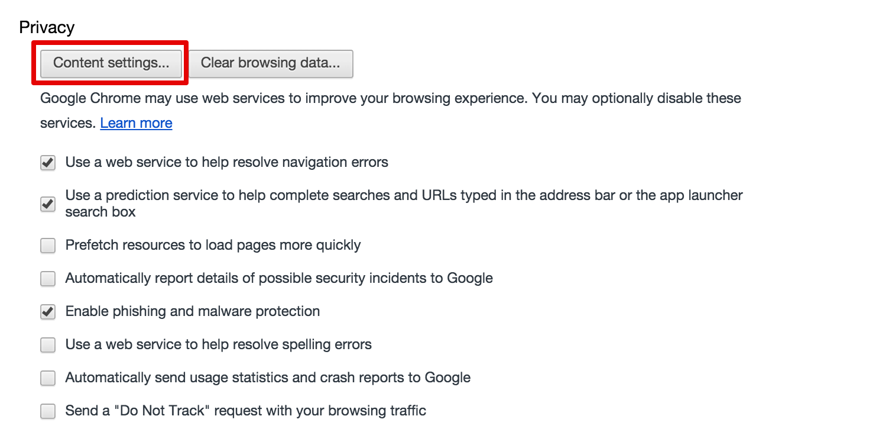Click the Clear browsing data button
The width and height of the screenshot is (876, 445).
click(270, 63)
